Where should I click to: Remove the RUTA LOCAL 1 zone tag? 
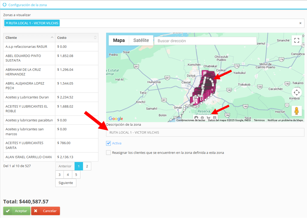7,23
